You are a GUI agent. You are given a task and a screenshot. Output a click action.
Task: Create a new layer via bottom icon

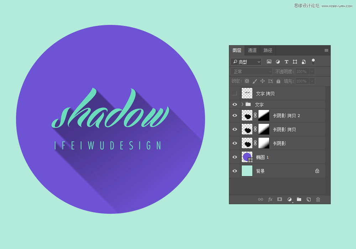coord(309,200)
